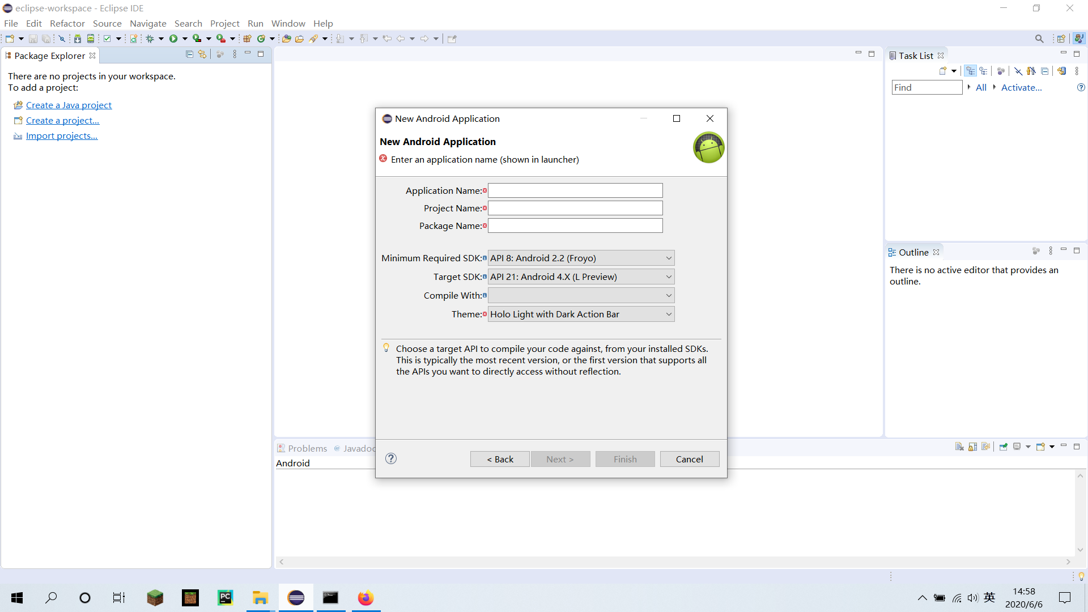Screen dimensions: 1088x612
Task: Open the Refactor menu
Action: pyautogui.click(x=67, y=23)
